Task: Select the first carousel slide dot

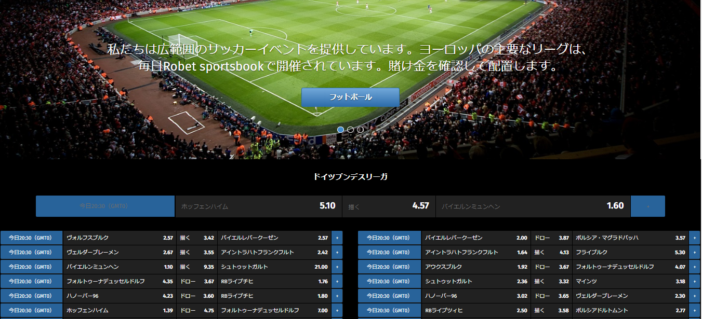Action: pos(341,129)
